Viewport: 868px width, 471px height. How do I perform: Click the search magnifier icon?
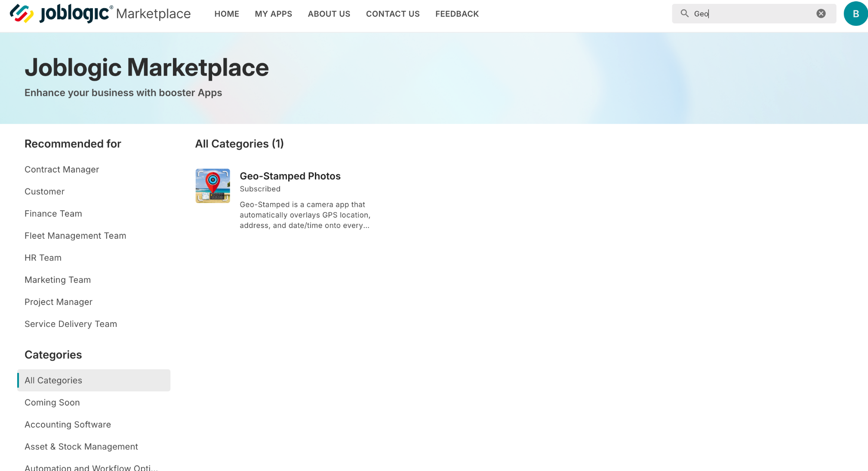(x=684, y=13)
